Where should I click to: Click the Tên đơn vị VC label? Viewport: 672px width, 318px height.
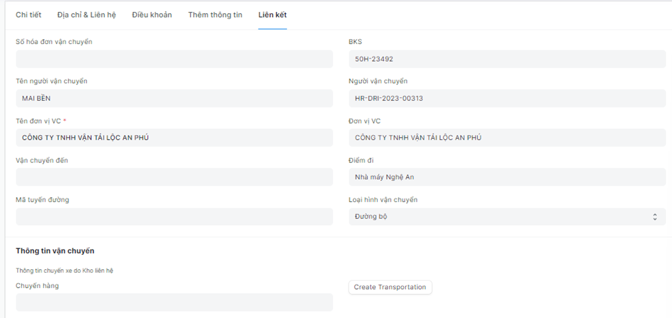38,121
